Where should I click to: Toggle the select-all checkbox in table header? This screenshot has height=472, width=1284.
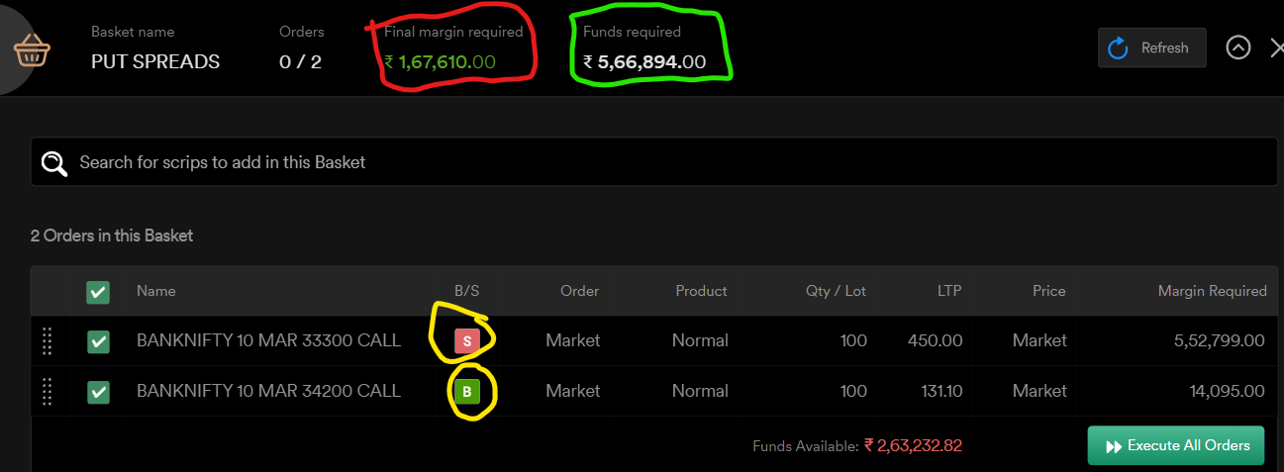coord(98,292)
